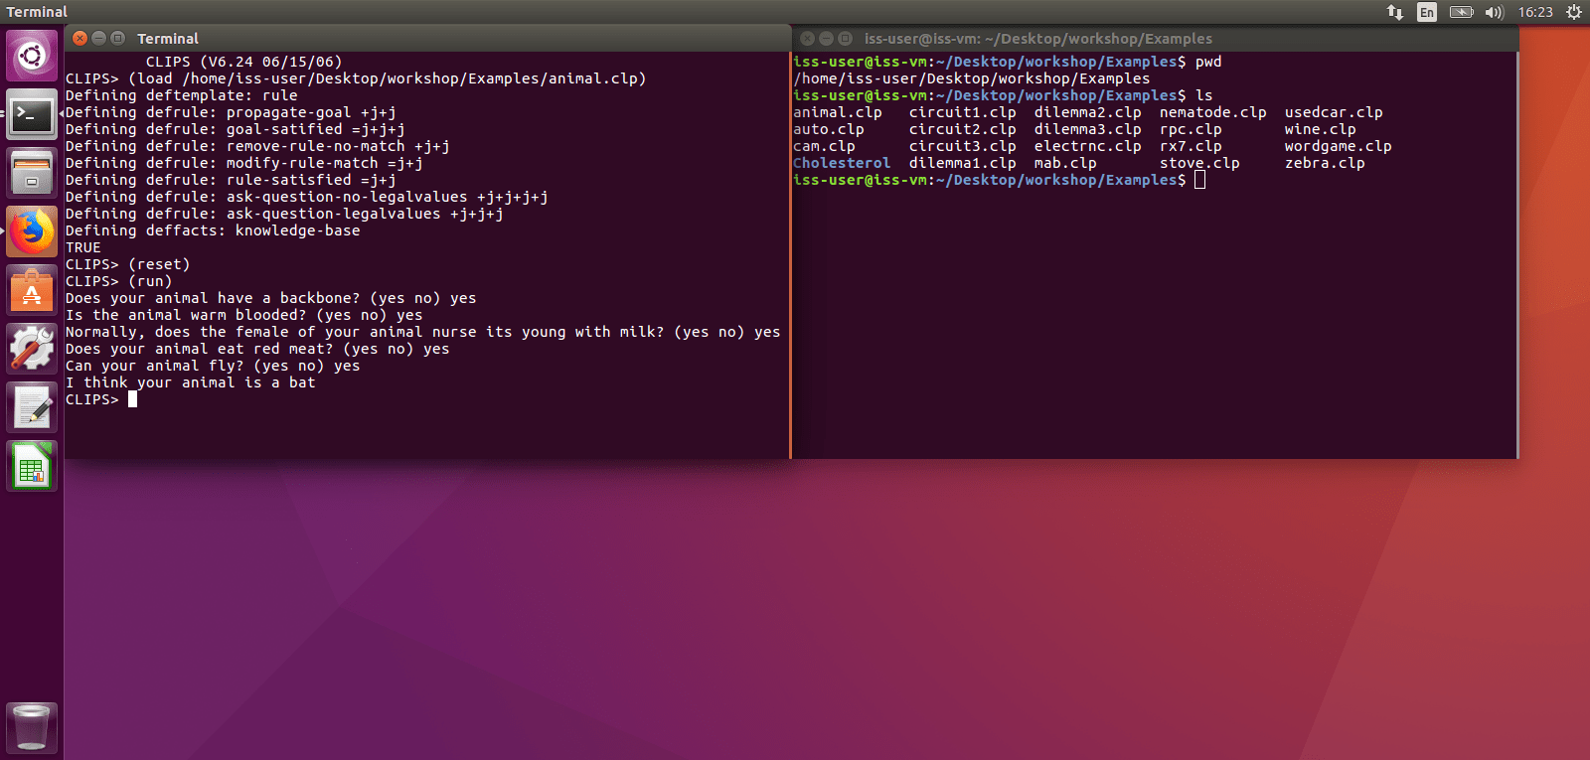Click auto.clp file name
This screenshot has width=1590, height=760.
point(829,129)
